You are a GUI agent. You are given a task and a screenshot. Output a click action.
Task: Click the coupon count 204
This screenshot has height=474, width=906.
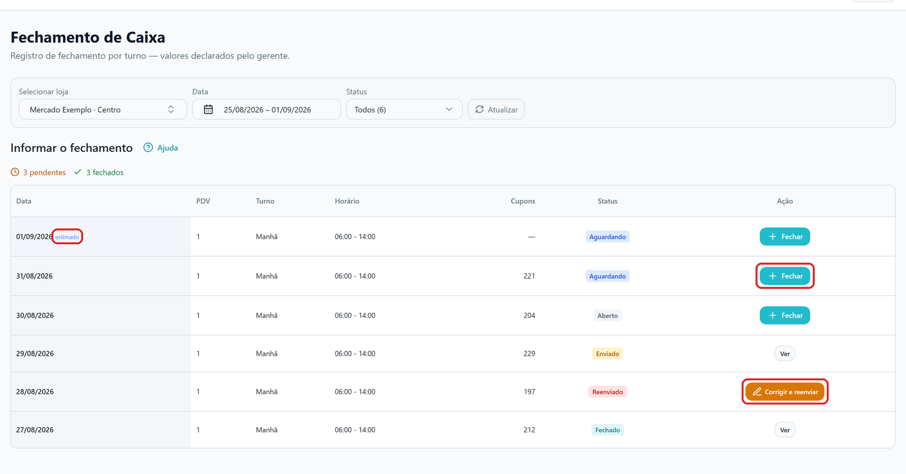coord(529,315)
